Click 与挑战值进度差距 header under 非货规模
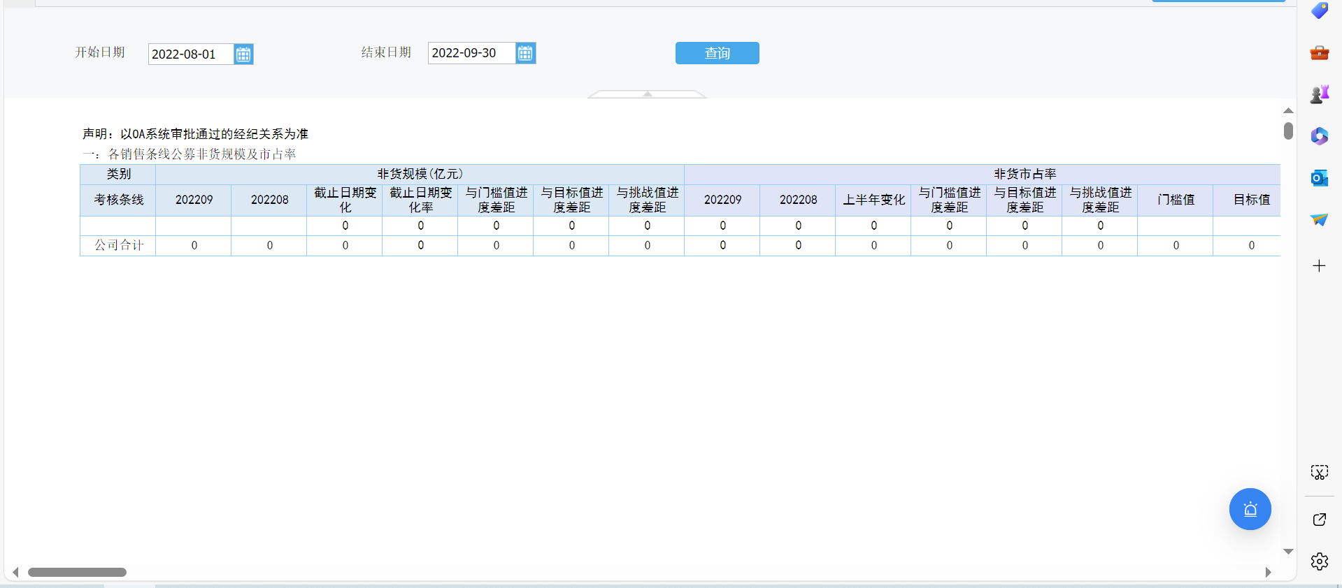The height and width of the screenshot is (588, 1342). coord(647,200)
